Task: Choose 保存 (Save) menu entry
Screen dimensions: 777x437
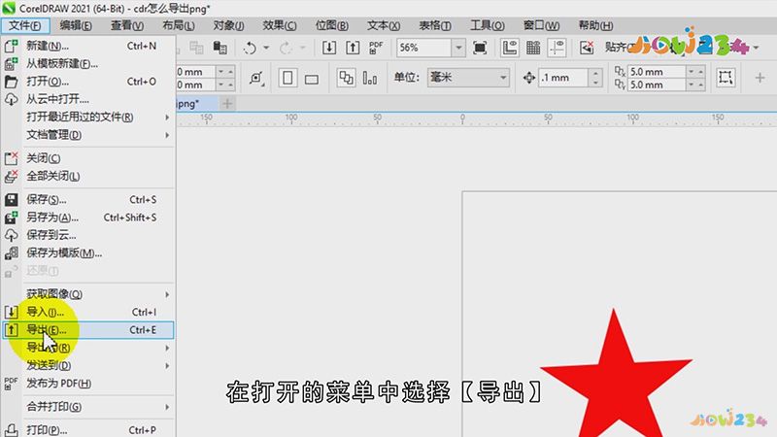Action: pyautogui.click(x=88, y=199)
